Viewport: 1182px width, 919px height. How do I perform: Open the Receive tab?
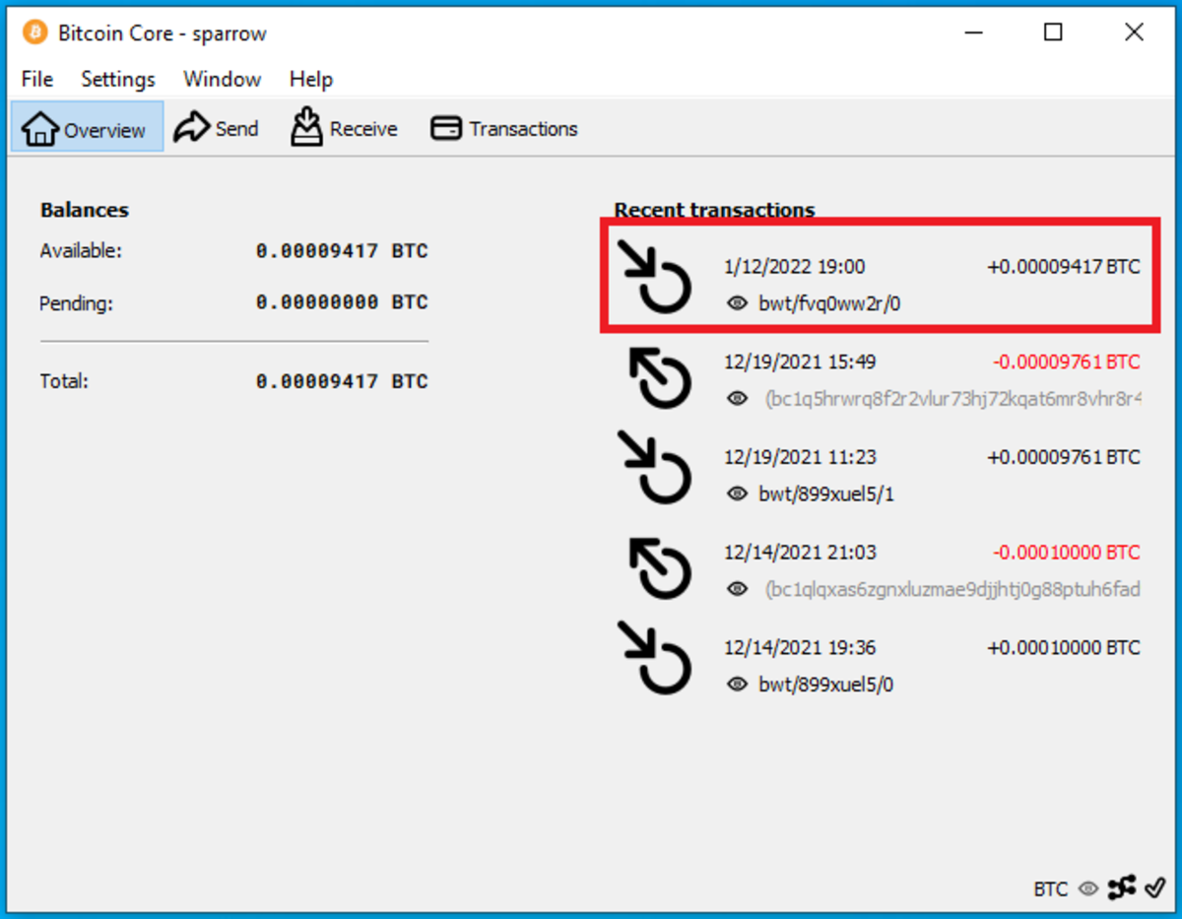344,128
